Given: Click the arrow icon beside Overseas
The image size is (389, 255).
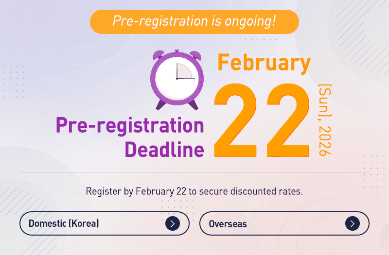Looking at the screenshot, I should pos(352,223).
